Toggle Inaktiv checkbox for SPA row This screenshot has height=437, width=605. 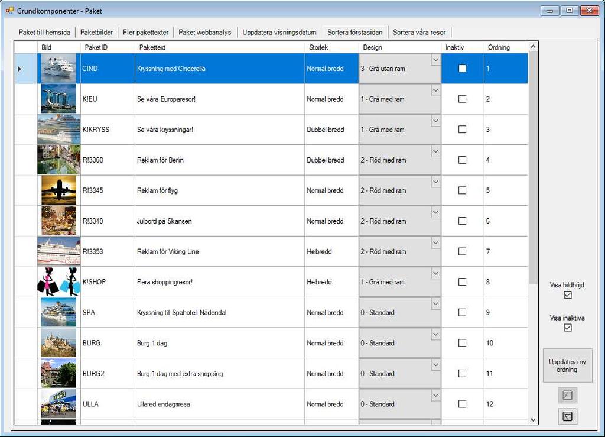coord(462,312)
